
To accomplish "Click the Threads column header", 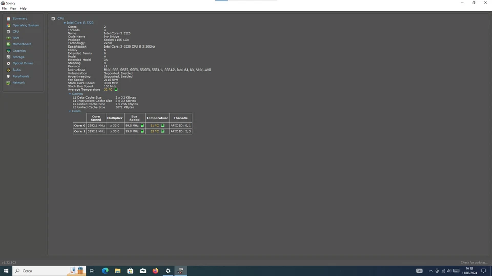I will tap(180, 118).
